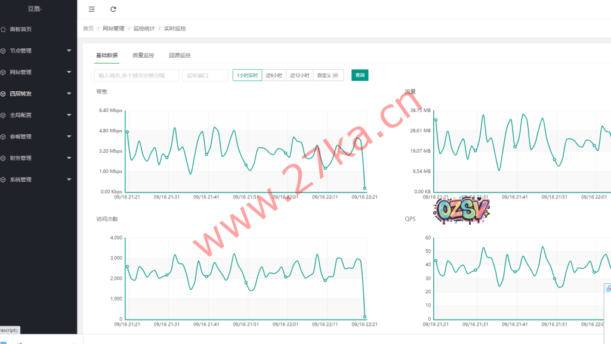Expand the 全局配置 menu arrow
This screenshot has width=611, height=344.
[x=69, y=115]
